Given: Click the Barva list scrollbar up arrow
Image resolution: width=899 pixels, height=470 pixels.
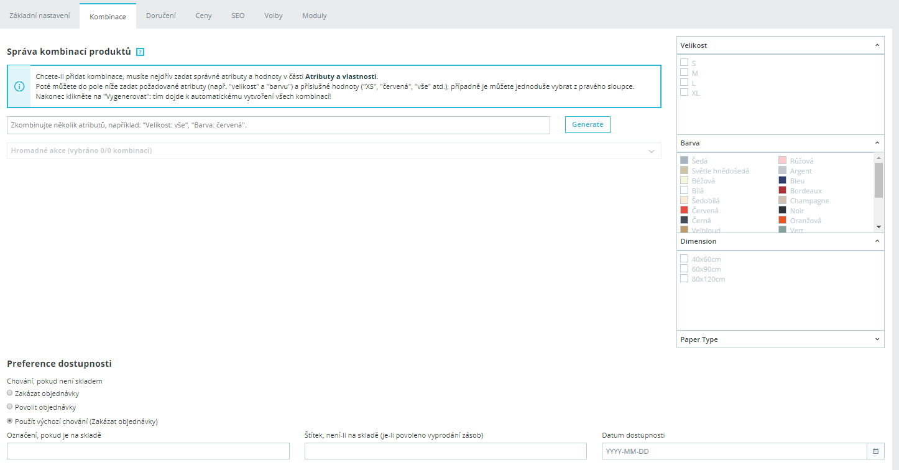Looking at the screenshot, I should click(878, 158).
